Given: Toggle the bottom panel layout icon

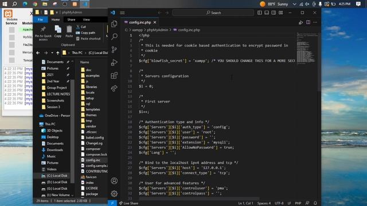Looking at the screenshot, I should point(267,13).
